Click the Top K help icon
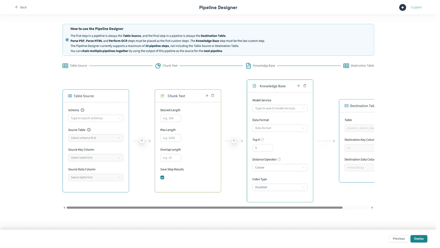 262,139
